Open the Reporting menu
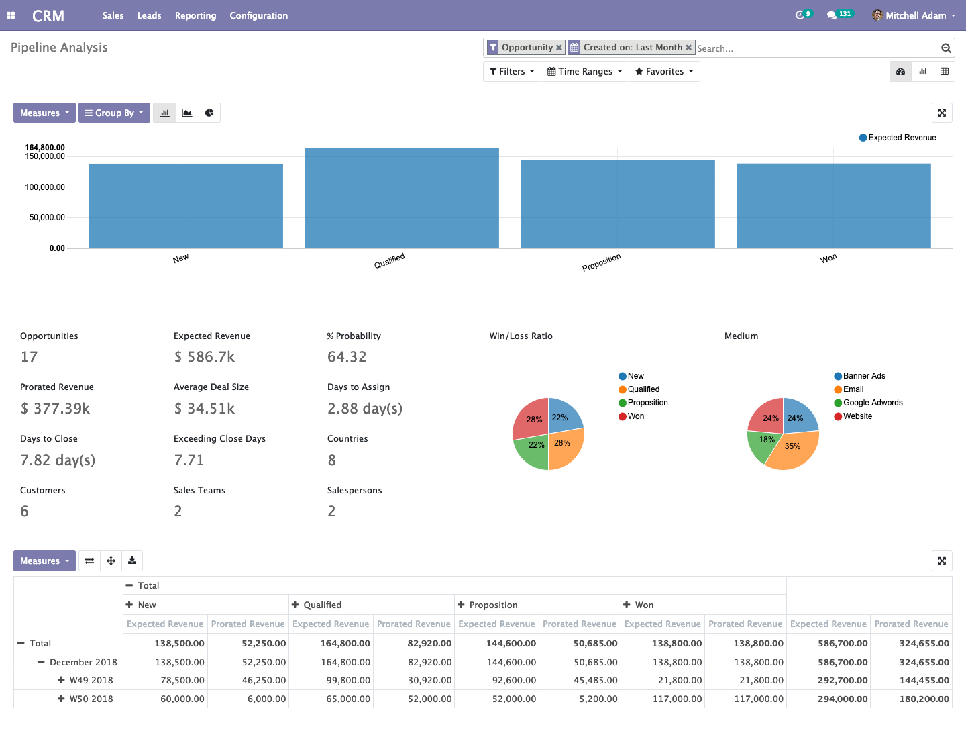Screen dimensions: 966x729 [x=195, y=15]
